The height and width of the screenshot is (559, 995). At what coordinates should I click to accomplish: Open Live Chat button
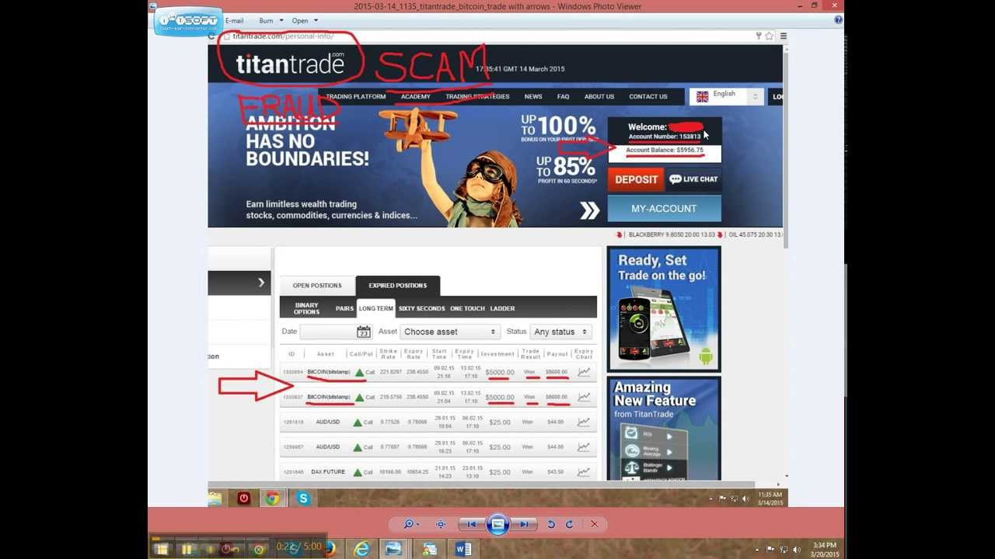point(693,179)
